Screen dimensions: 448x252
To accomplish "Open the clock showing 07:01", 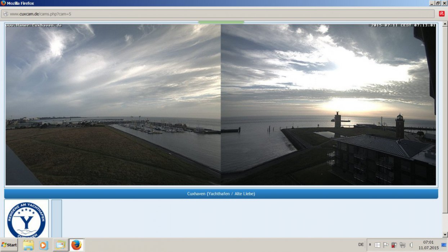I will (428, 245).
